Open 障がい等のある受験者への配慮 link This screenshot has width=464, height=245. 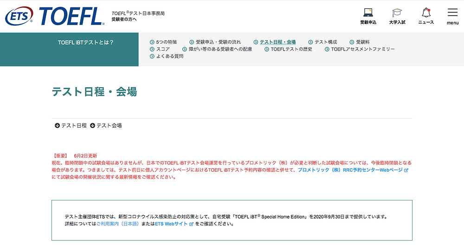coord(220,49)
